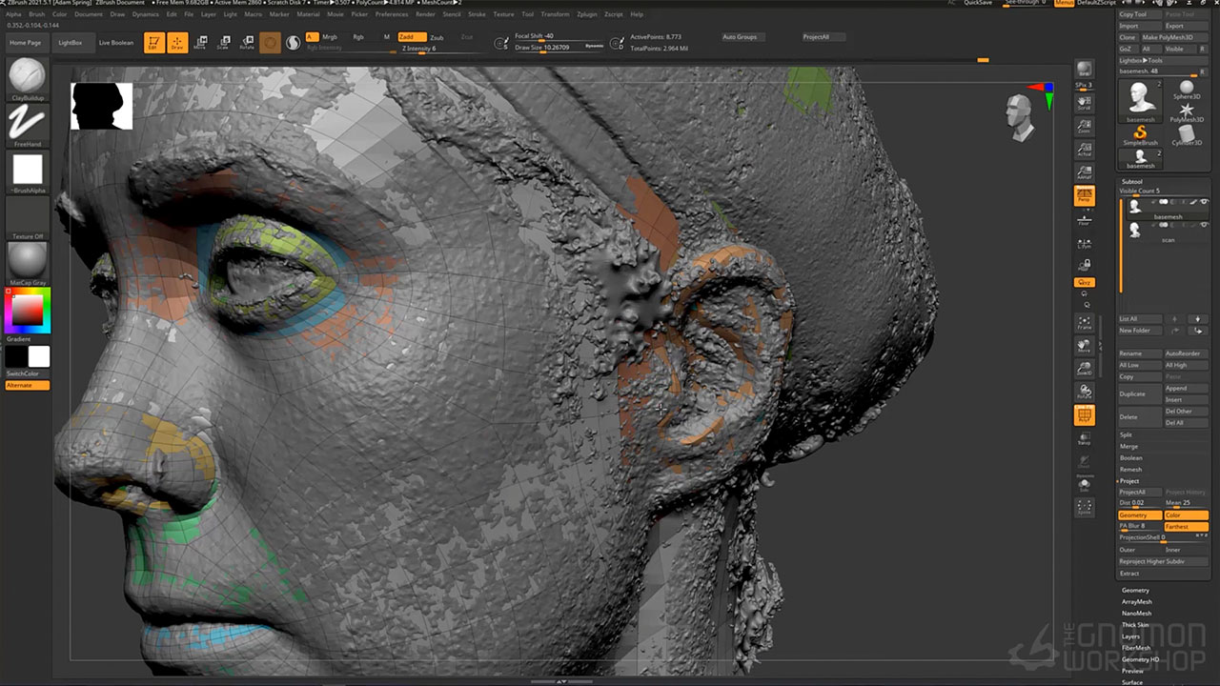Toggle the Farthest projection option
1220x686 pixels.
[1186, 526]
